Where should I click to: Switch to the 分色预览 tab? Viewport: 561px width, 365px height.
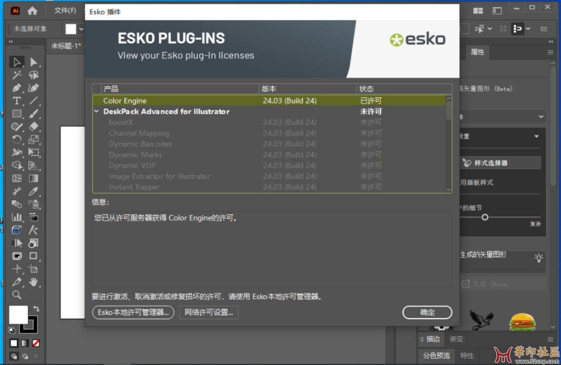pyautogui.click(x=436, y=356)
